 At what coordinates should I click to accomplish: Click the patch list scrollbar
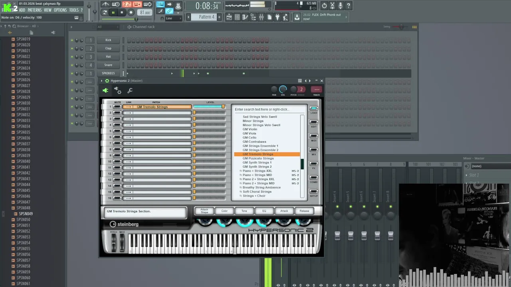click(x=302, y=156)
